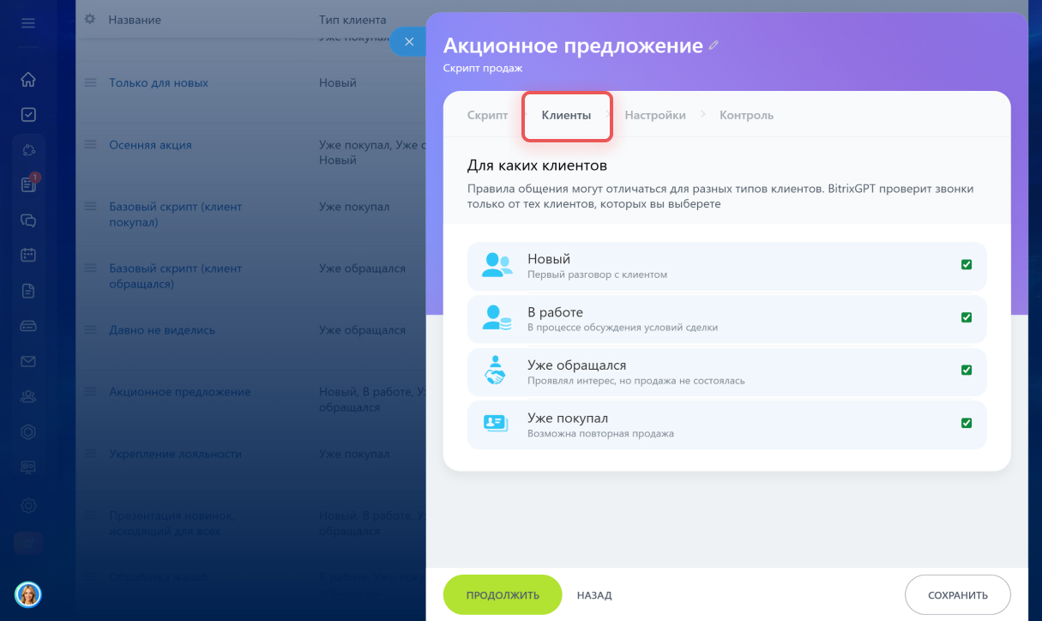Open the Давно не виделись script
The height and width of the screenshot is (621, 1042).
pos(162,330)
